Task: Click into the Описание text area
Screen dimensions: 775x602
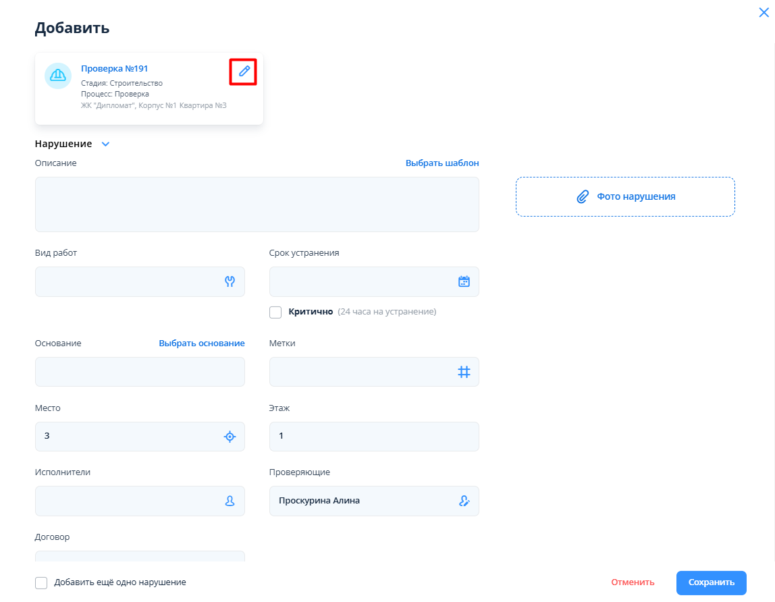Action: [x=257, y=204]
